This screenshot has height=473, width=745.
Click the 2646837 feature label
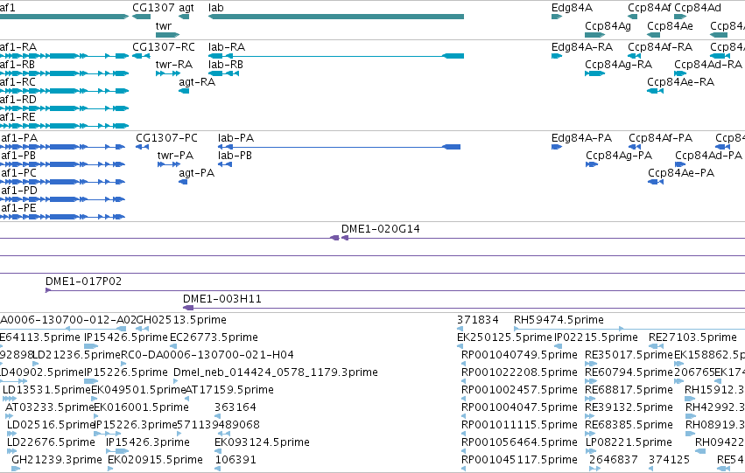point(614,460)
